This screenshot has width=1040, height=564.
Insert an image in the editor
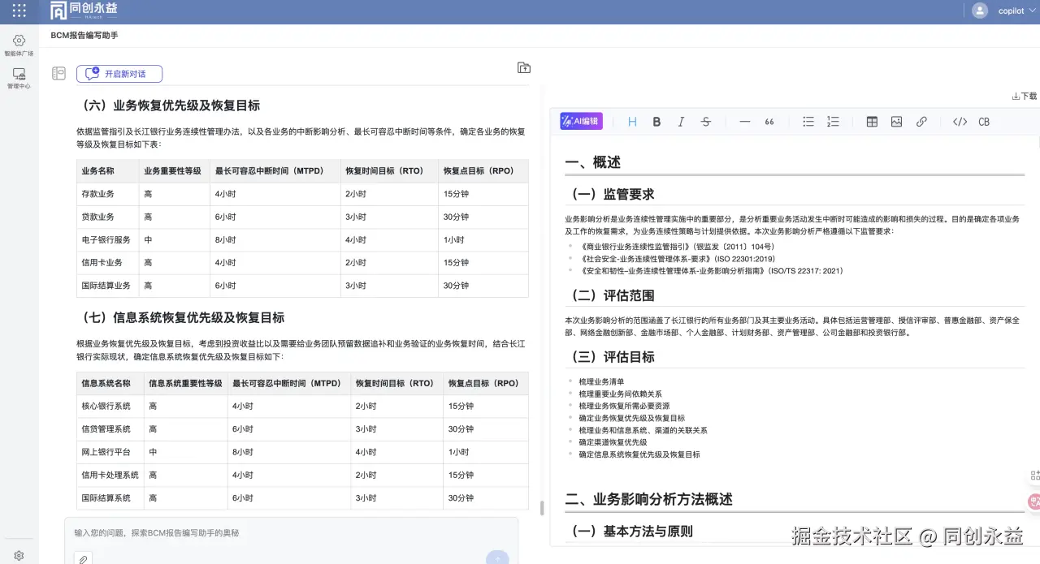point(896,122)
